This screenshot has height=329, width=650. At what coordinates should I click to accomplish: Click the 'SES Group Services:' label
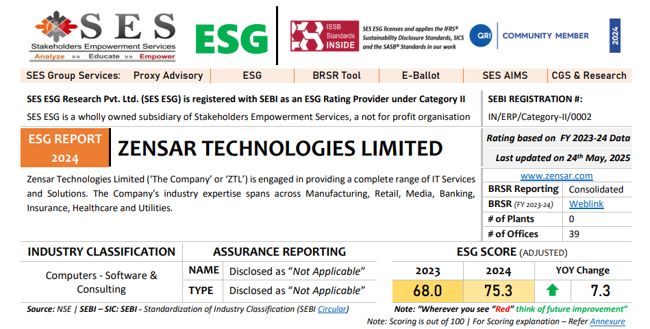(73, 75)
